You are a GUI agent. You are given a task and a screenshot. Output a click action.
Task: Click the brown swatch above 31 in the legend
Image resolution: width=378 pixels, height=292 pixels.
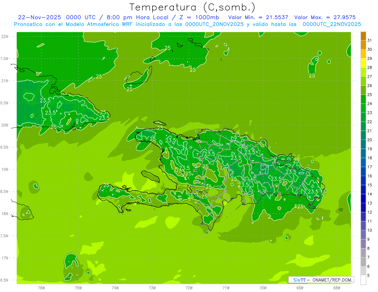[x=363, y=36]
